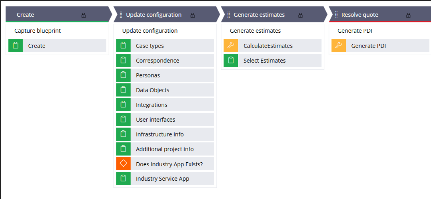Select the Capture blueprint process label

tap(38, 31)
